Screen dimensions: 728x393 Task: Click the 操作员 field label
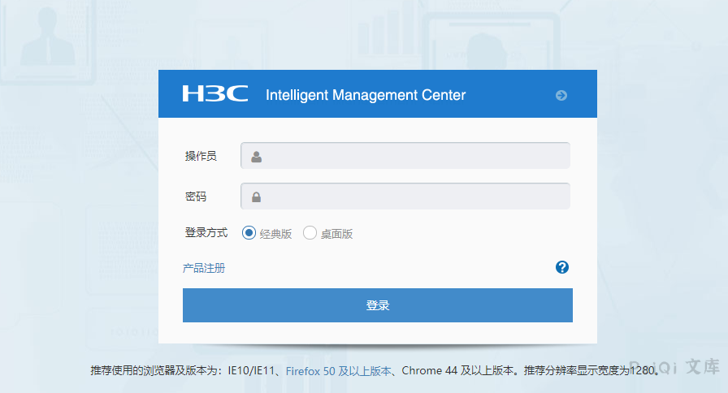tap(201, 156)
